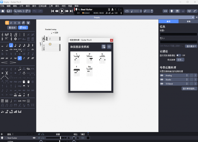Select the C chord diagram
The width and height of the screenshot is (198, 142).
[x=77, y=59]
